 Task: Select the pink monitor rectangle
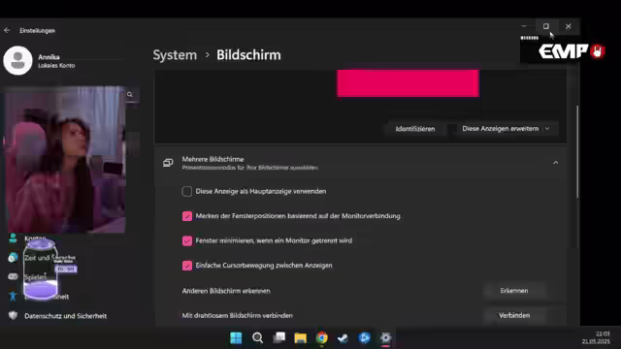point(408,83)
